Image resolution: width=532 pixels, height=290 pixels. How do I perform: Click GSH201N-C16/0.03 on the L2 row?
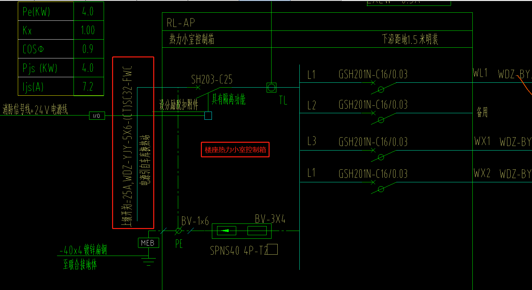[x=373, y=104]
